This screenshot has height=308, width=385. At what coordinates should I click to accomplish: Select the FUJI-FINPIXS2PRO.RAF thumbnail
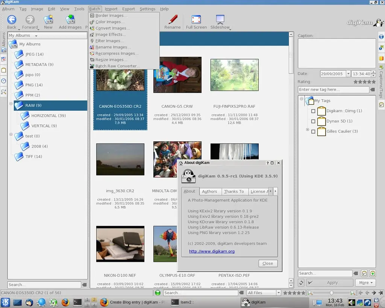(x=234, y=75)
